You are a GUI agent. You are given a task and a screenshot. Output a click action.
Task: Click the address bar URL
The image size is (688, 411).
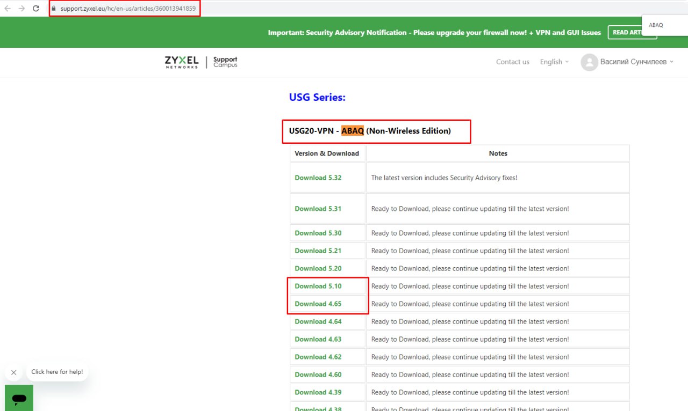point(128,9)
